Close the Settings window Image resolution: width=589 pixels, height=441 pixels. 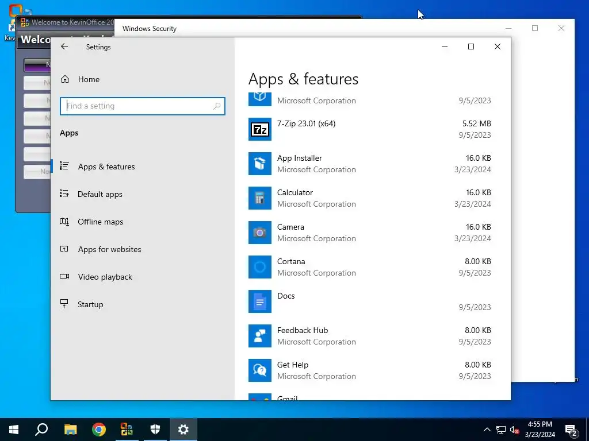pyautogui.click(x=498, y=47)
